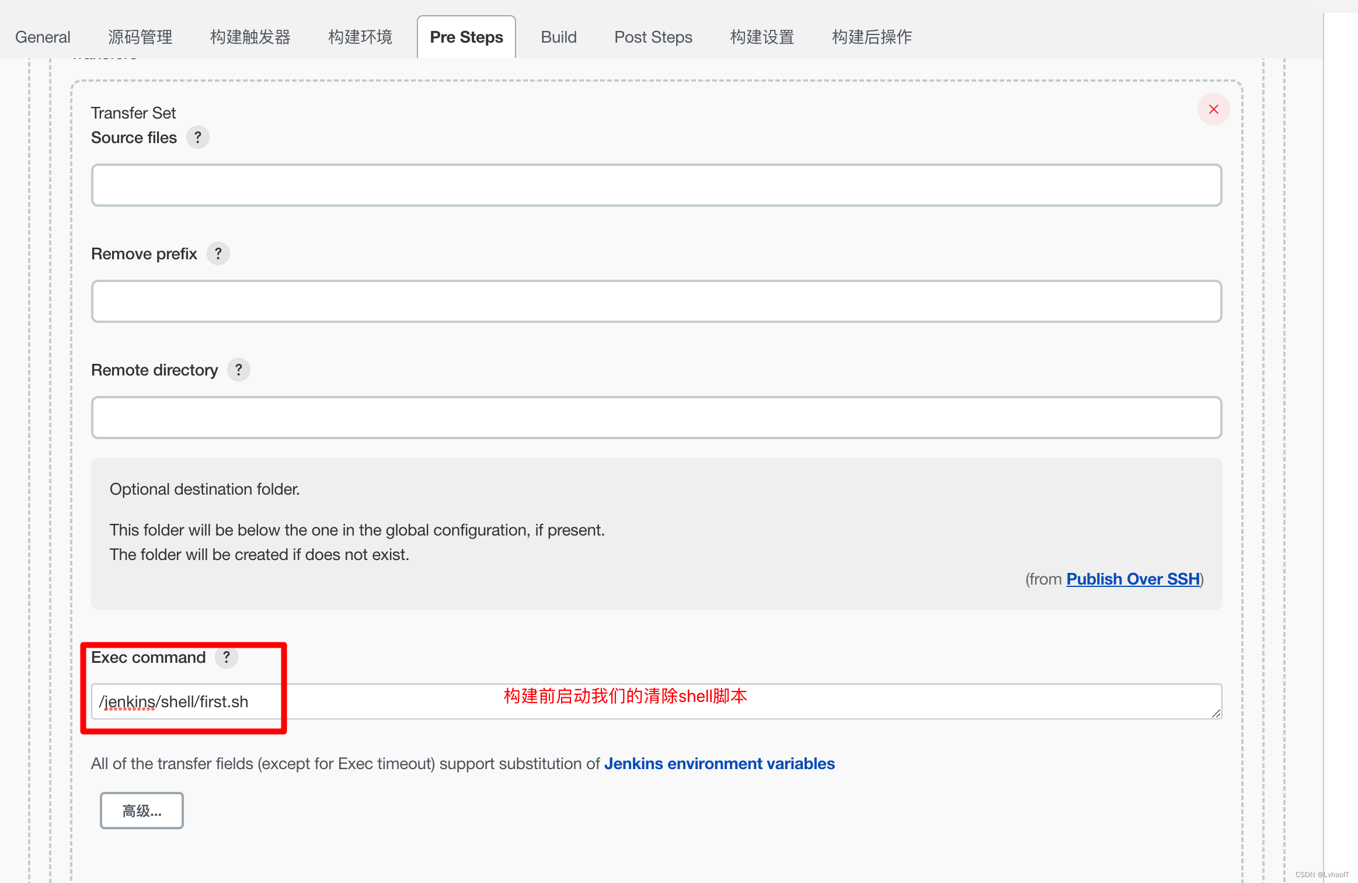Click the Exec command resize handle
This screenshot has width=1358, height=883.
click(1216, 713)
